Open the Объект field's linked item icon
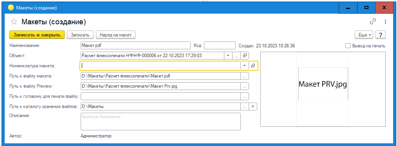The image size is (397, 146). coord(245,55)
